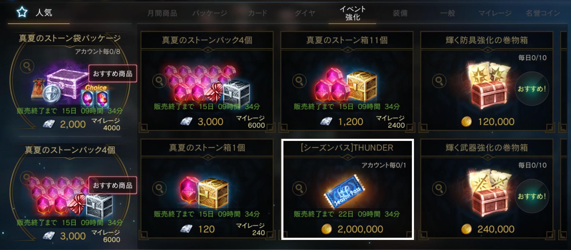Inspect 真夏のストーンパック4個 grid item via magnifier
Image resolution: width=571 pixels, height=250 pixels.
(159, 81)
